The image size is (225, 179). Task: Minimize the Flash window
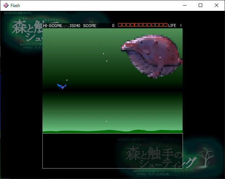[184, 5]
